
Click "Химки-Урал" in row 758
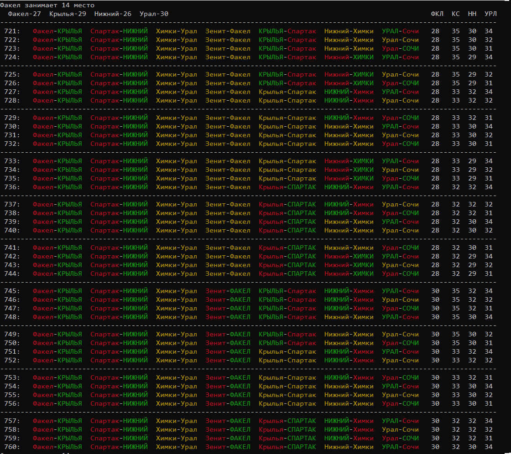pos(176,430)
